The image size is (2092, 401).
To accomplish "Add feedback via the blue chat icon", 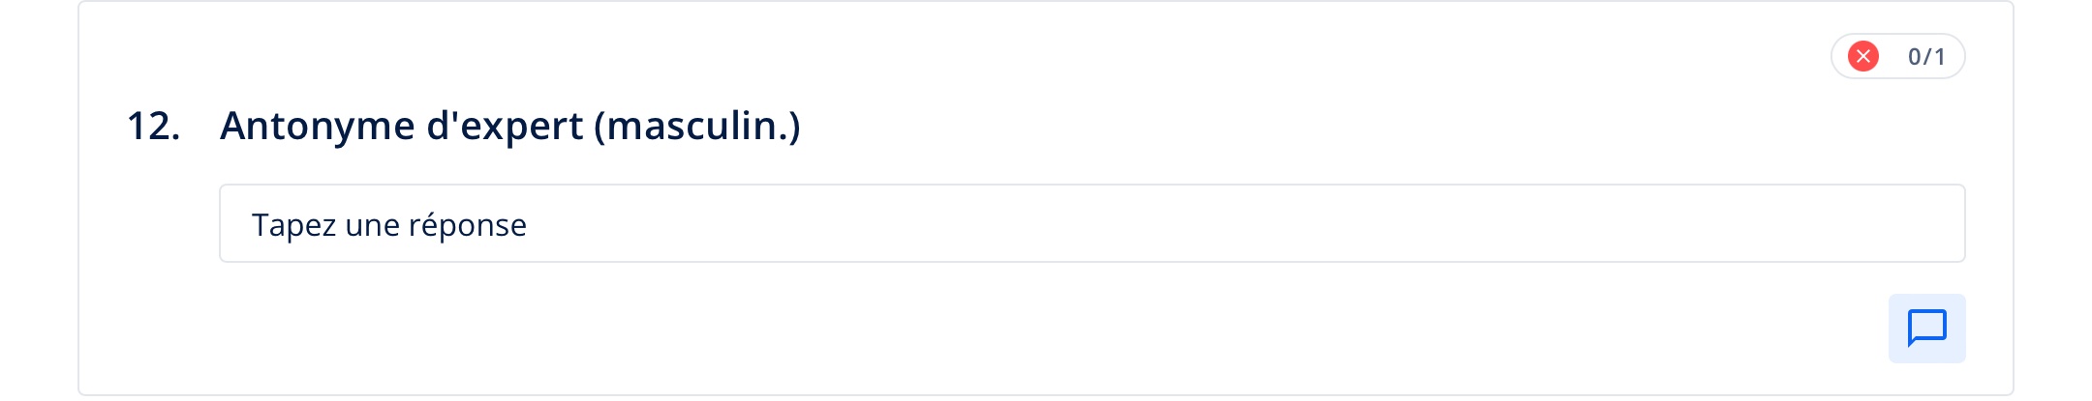I will point(1926,329).
